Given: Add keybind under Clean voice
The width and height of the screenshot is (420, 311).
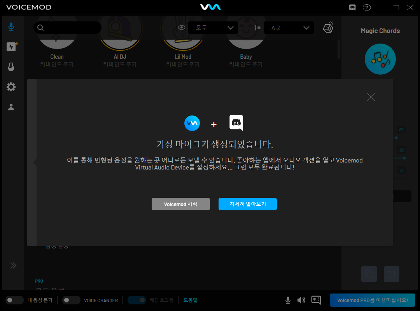Looking at the screenshot, I should coord(57,64).
